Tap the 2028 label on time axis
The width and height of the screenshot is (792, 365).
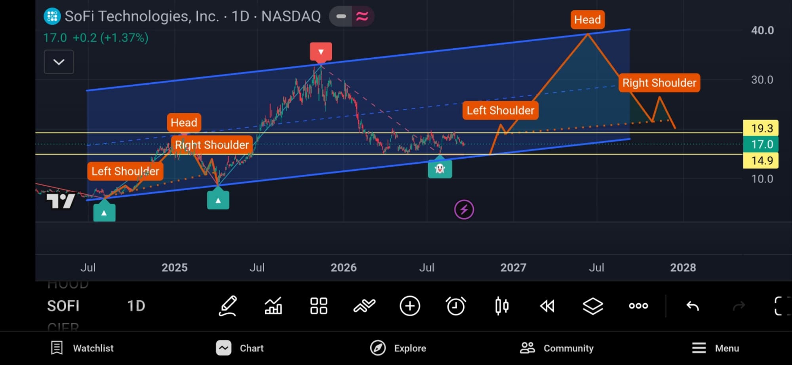(683, 268)
